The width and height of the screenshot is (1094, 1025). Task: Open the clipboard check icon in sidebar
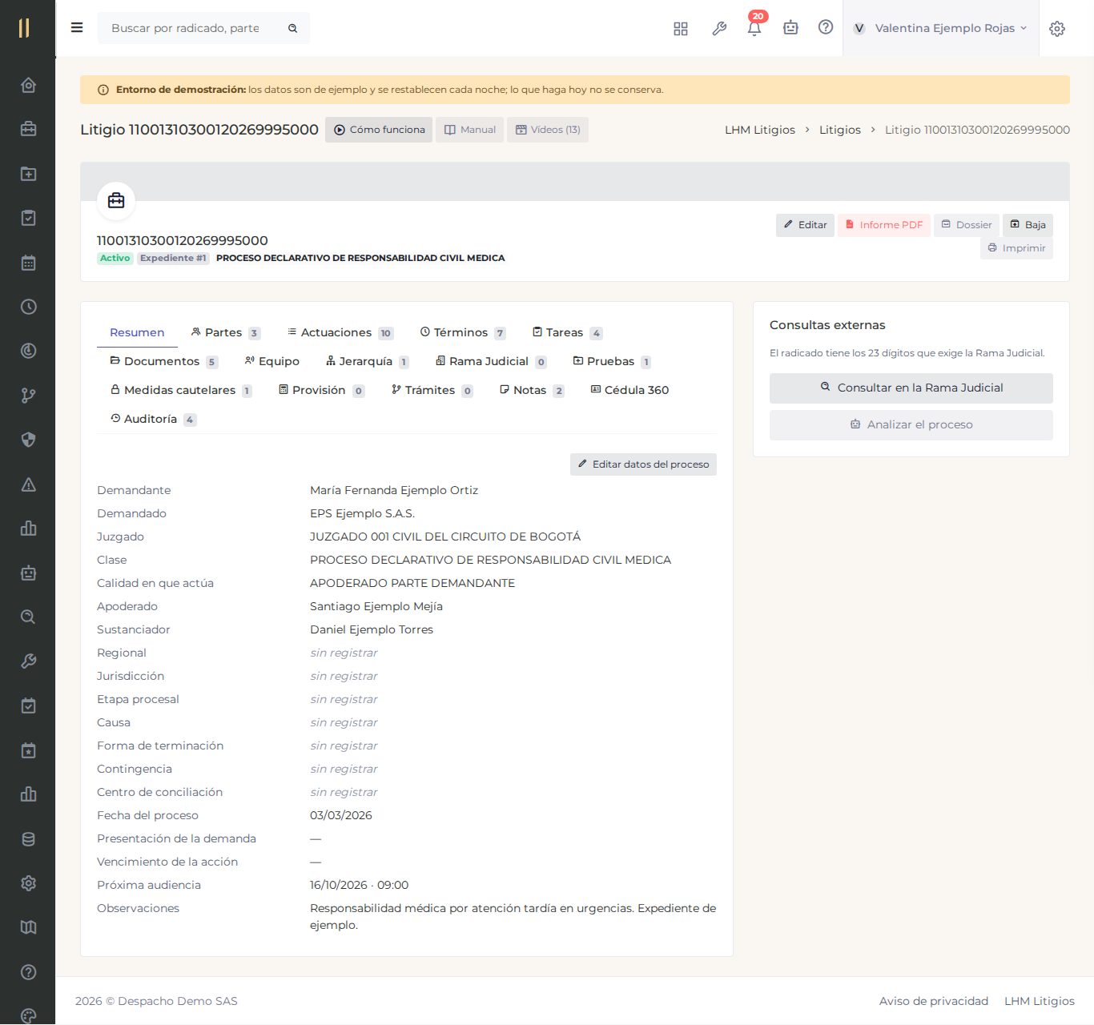point(28,218)
